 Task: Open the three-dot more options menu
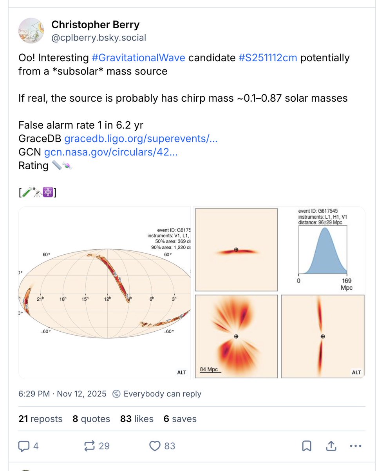[x=355, y=446]
